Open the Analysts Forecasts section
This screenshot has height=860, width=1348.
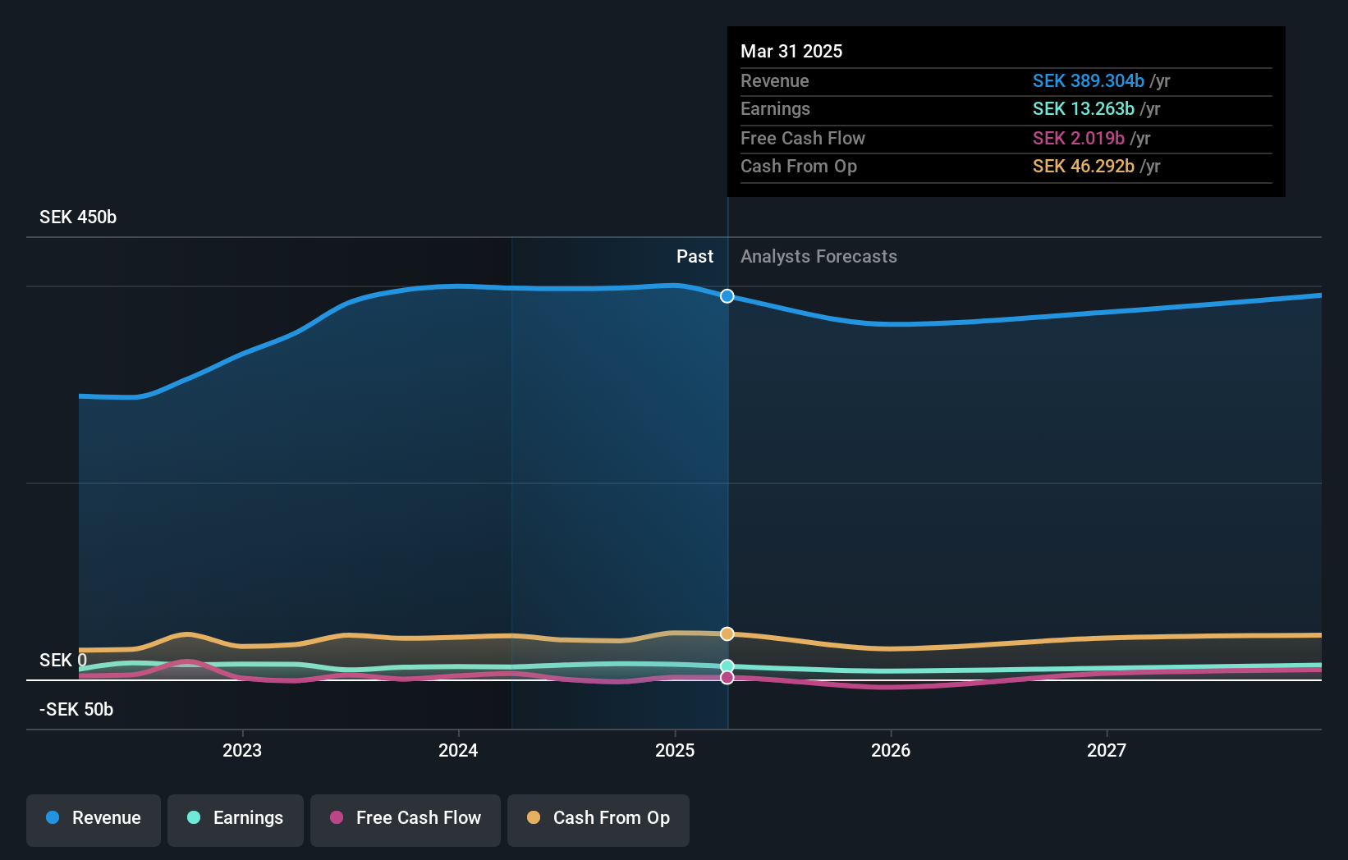[x=818, y=256]
